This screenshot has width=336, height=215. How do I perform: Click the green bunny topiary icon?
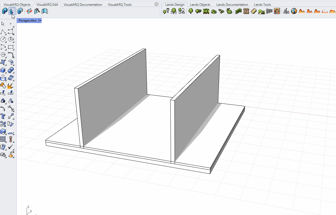click(x=229, y=11)
